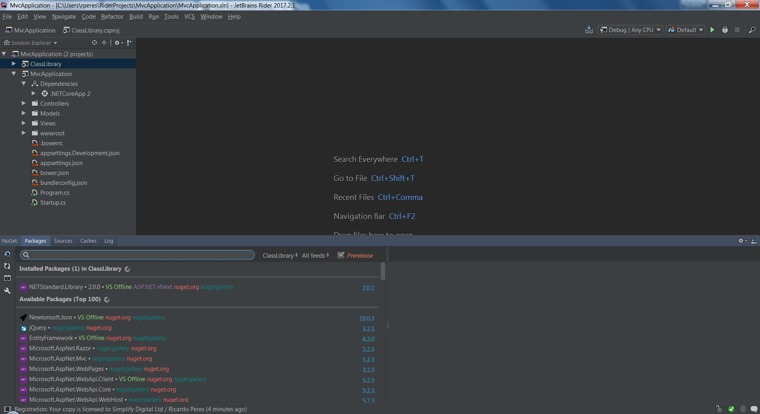Open Search Everywhere magnifier icon

point(752,30)
